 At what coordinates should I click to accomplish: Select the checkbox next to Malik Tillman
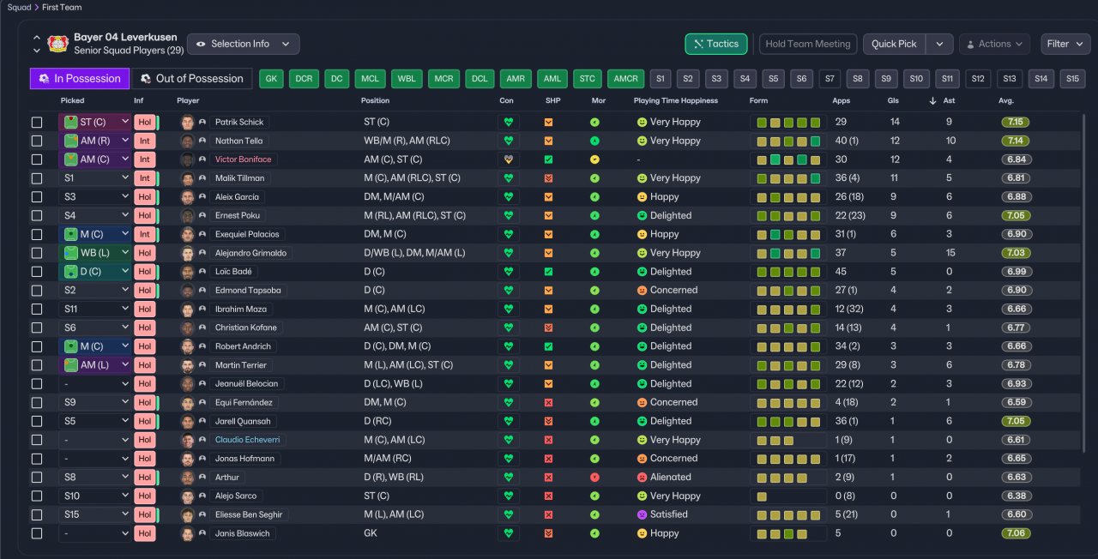(37, 178)
